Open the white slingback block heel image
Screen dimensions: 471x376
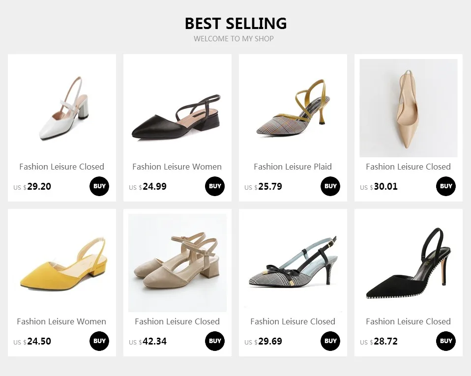click(62, 108)
